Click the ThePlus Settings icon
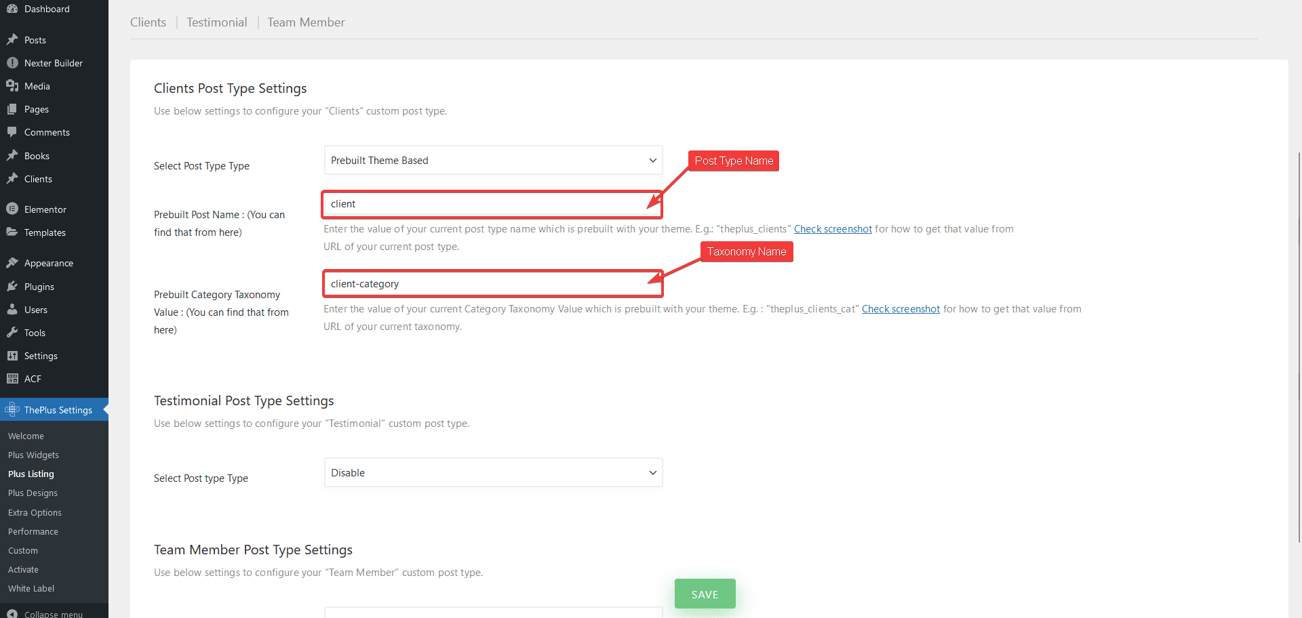 [x=12, y=410]
